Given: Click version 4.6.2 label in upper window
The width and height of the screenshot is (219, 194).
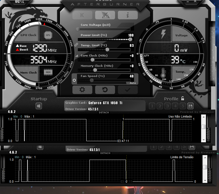Looking at the screenshot, I should 12,112.
